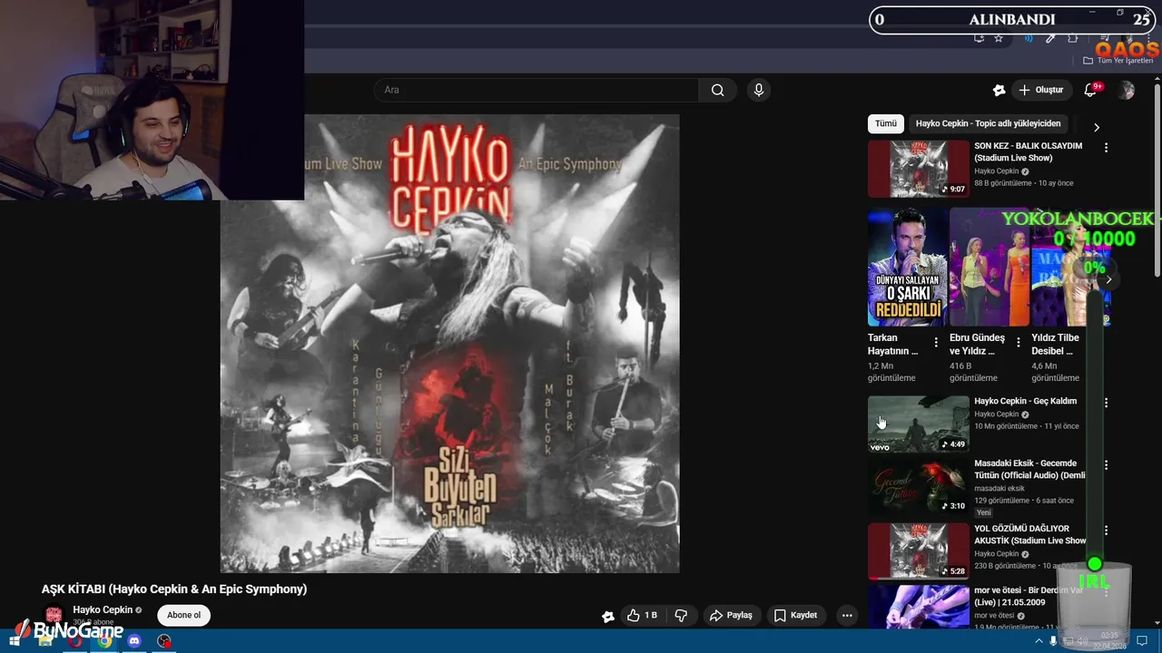Open options for Masadaki Eksik - Gecemde Tüttün

[x=1106, y=465]
